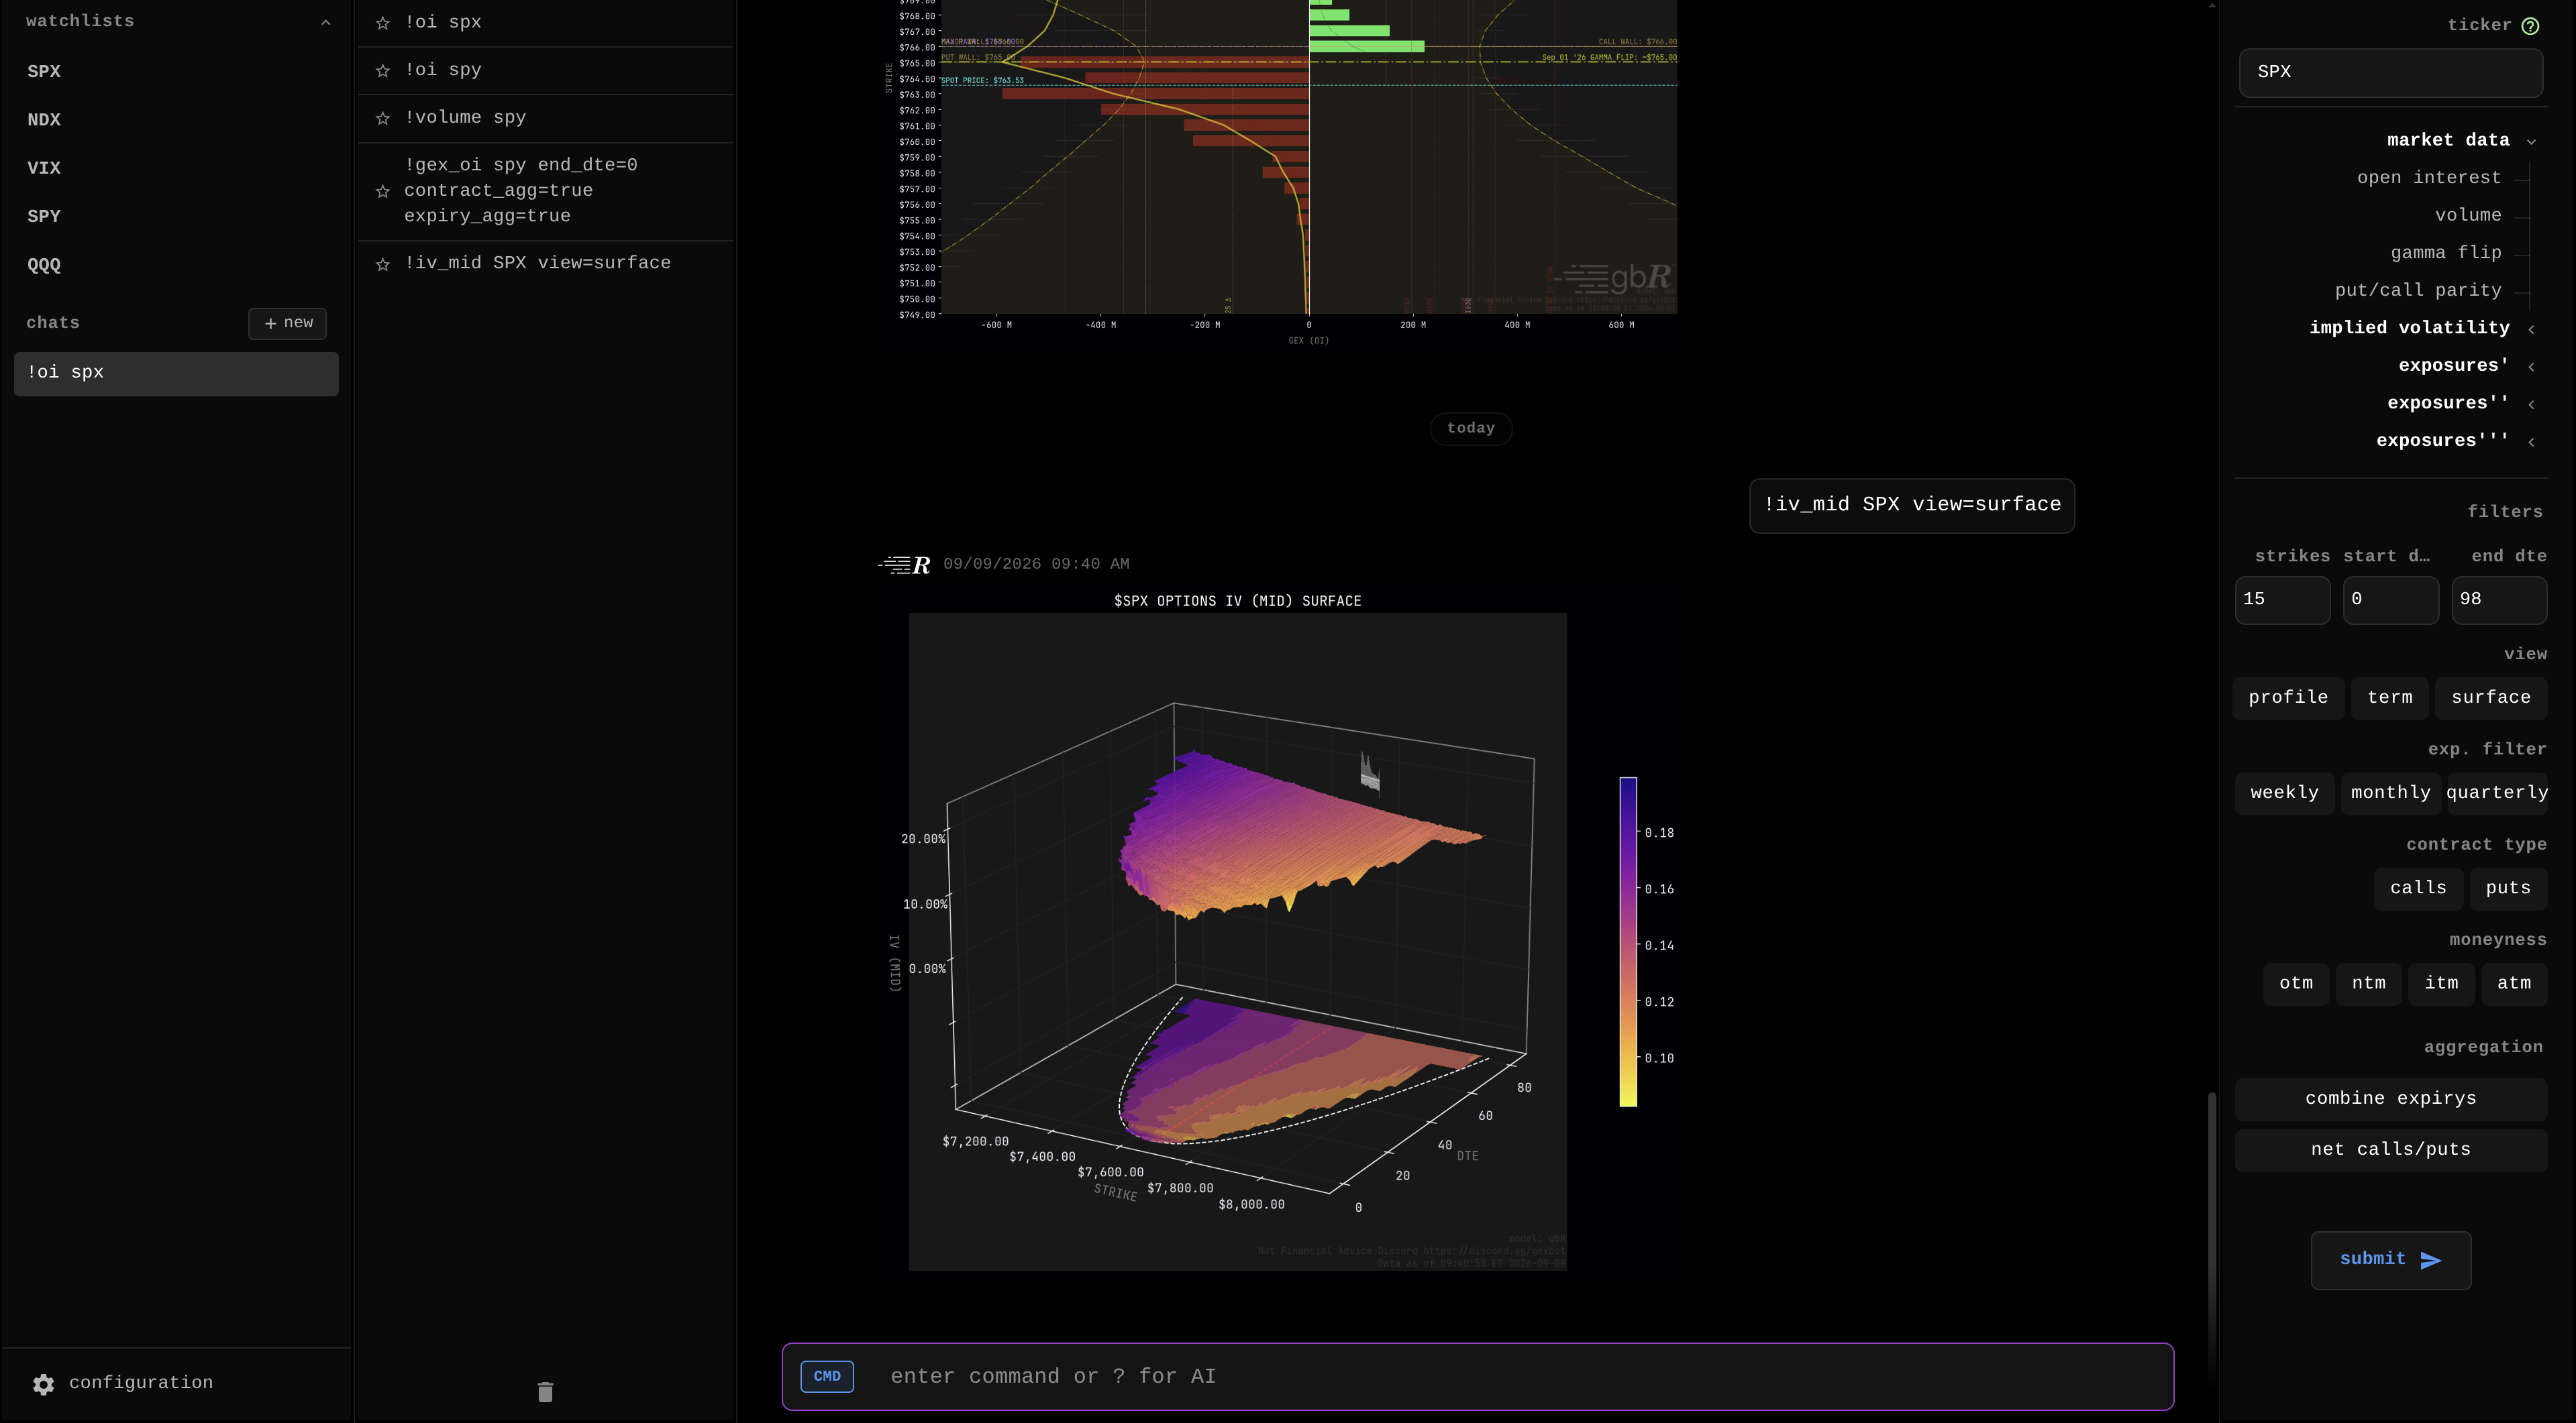Star the '!volume spy' saved command
Screen dimensions: 2576x1423
tap(382, 119)
